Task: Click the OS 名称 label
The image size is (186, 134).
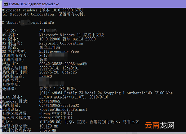Action: tap(10, 35)
